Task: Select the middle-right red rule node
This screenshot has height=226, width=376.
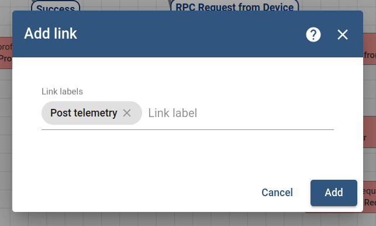Action: pos(370,132)
